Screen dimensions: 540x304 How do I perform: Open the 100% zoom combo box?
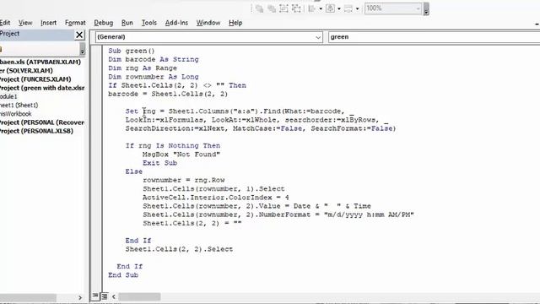(393, 8)
